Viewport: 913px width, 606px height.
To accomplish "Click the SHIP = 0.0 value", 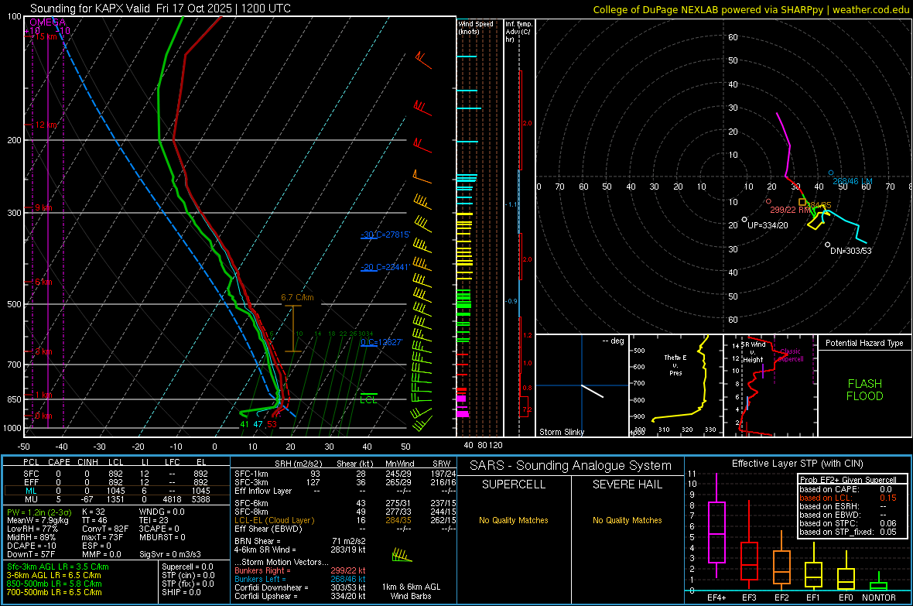I will coord(181,593).
